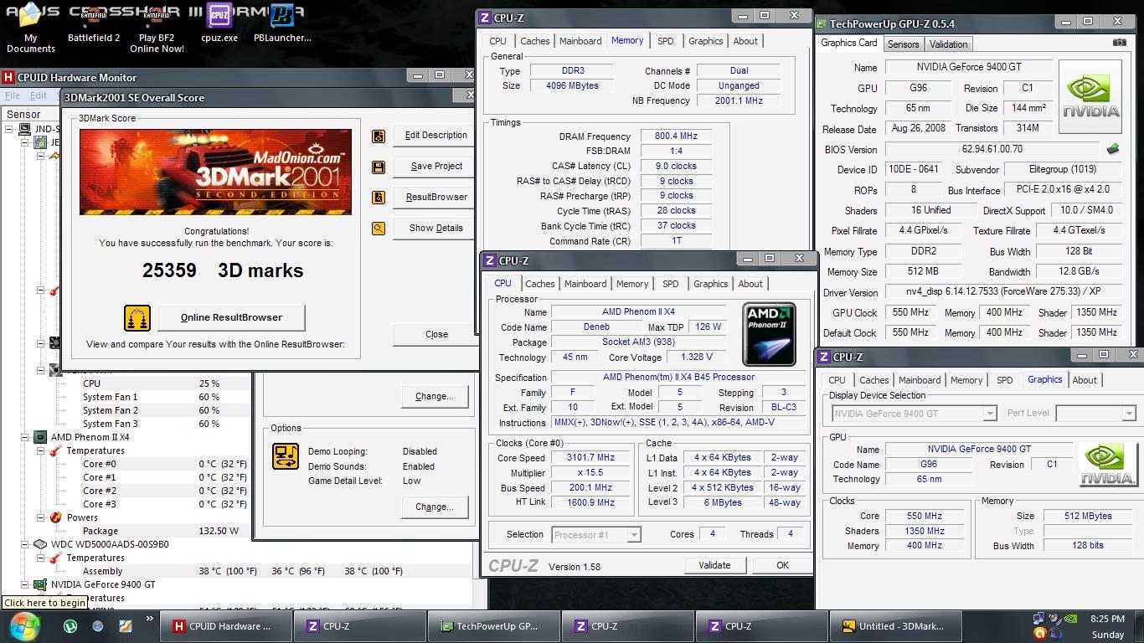Open the SPD tab in the CPU-Z Memory window
Viewport: 1144px width, 643px height.
click(x=665, y=41)
